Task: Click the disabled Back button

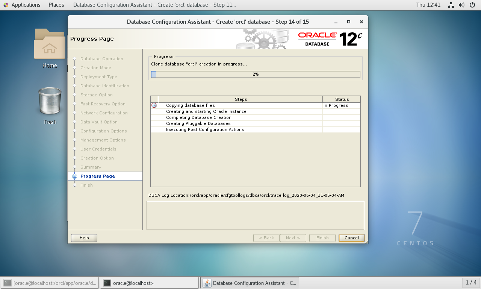Action: click(x=266, y=238)
